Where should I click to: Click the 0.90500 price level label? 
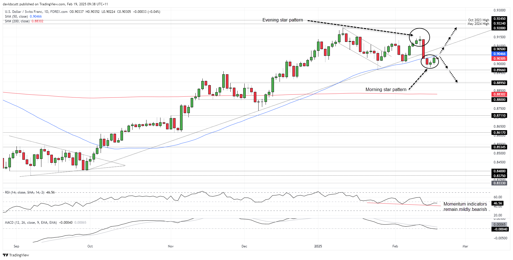[x=499, y=49]
